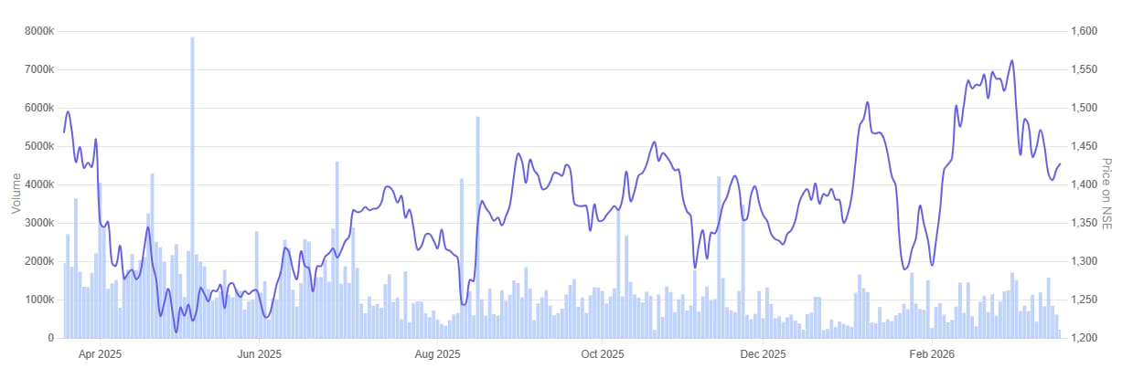The height and width of the screenshot is (379, 1122).
Task: Click the Price on NSE axis title
Action: 1106,190
